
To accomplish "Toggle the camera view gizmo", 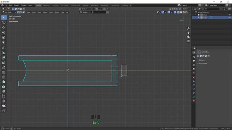I will click(188, 37).
